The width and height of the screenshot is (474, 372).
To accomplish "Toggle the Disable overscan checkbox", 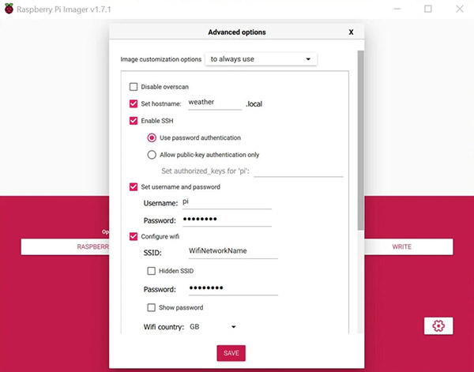I will click(134, 86).
